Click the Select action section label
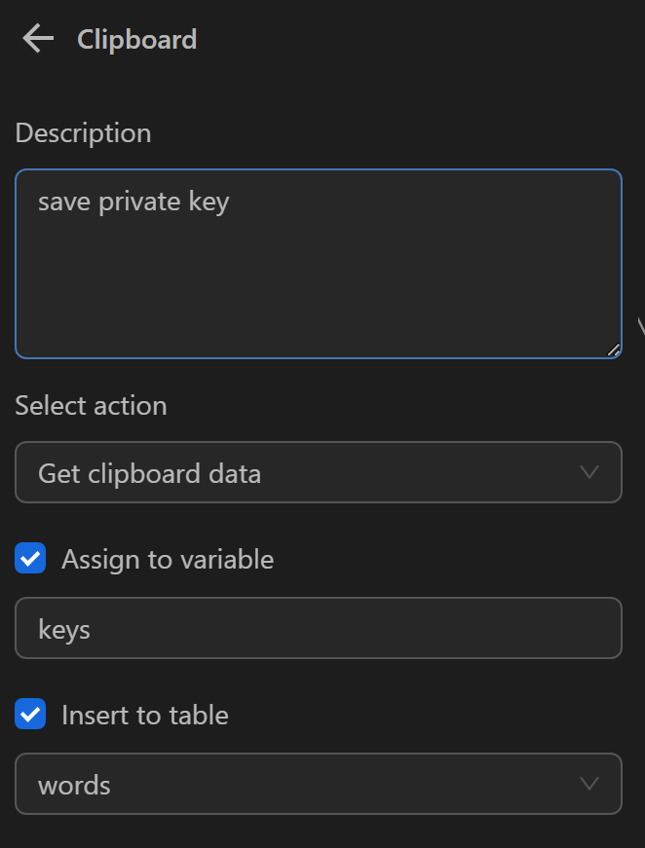The width and height of the screenshot is (645, 848). click(x=91, y=406)
